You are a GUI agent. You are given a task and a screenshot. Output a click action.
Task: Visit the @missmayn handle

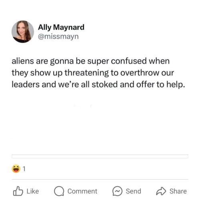(58, 36)
